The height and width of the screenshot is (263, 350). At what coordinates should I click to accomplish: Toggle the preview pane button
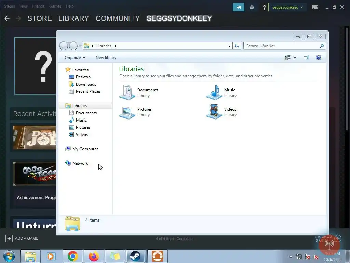(306, 58)
